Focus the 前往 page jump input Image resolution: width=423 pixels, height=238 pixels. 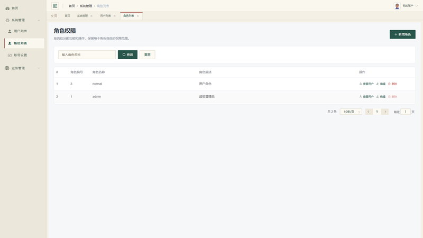(406, 112)
